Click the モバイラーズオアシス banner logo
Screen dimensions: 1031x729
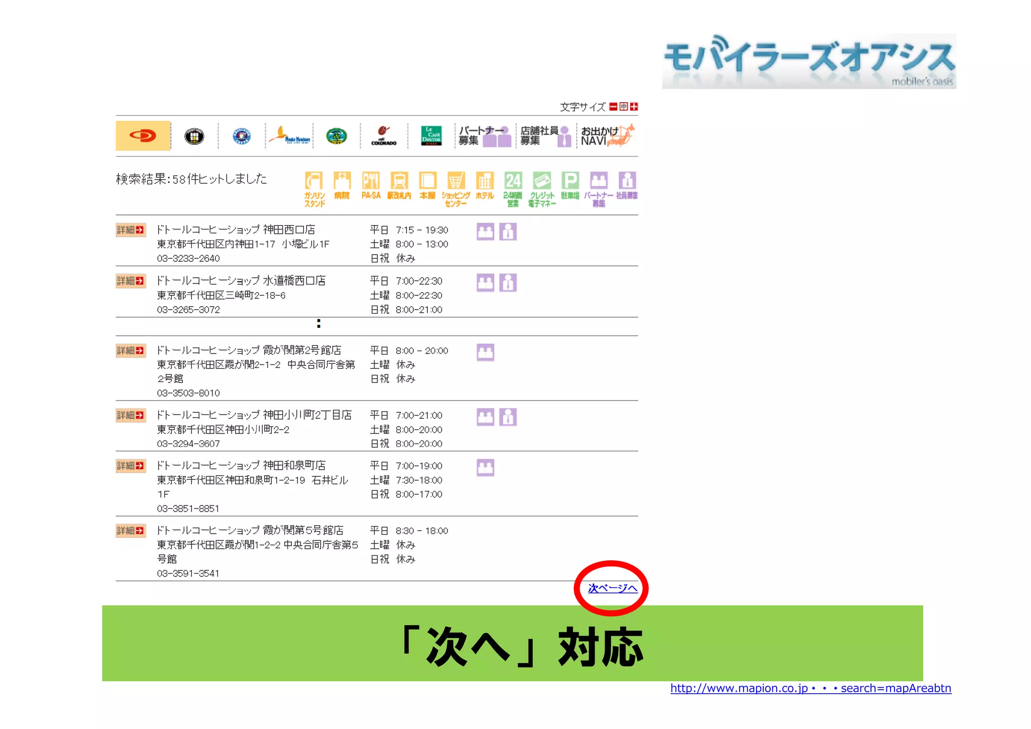[x=809, y=61]
